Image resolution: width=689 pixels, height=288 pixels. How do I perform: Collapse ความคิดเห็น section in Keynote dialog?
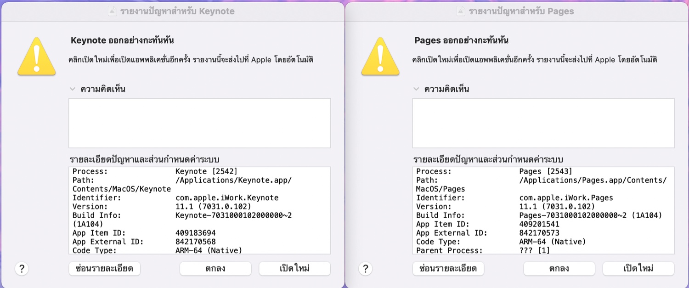click(72, 89)
